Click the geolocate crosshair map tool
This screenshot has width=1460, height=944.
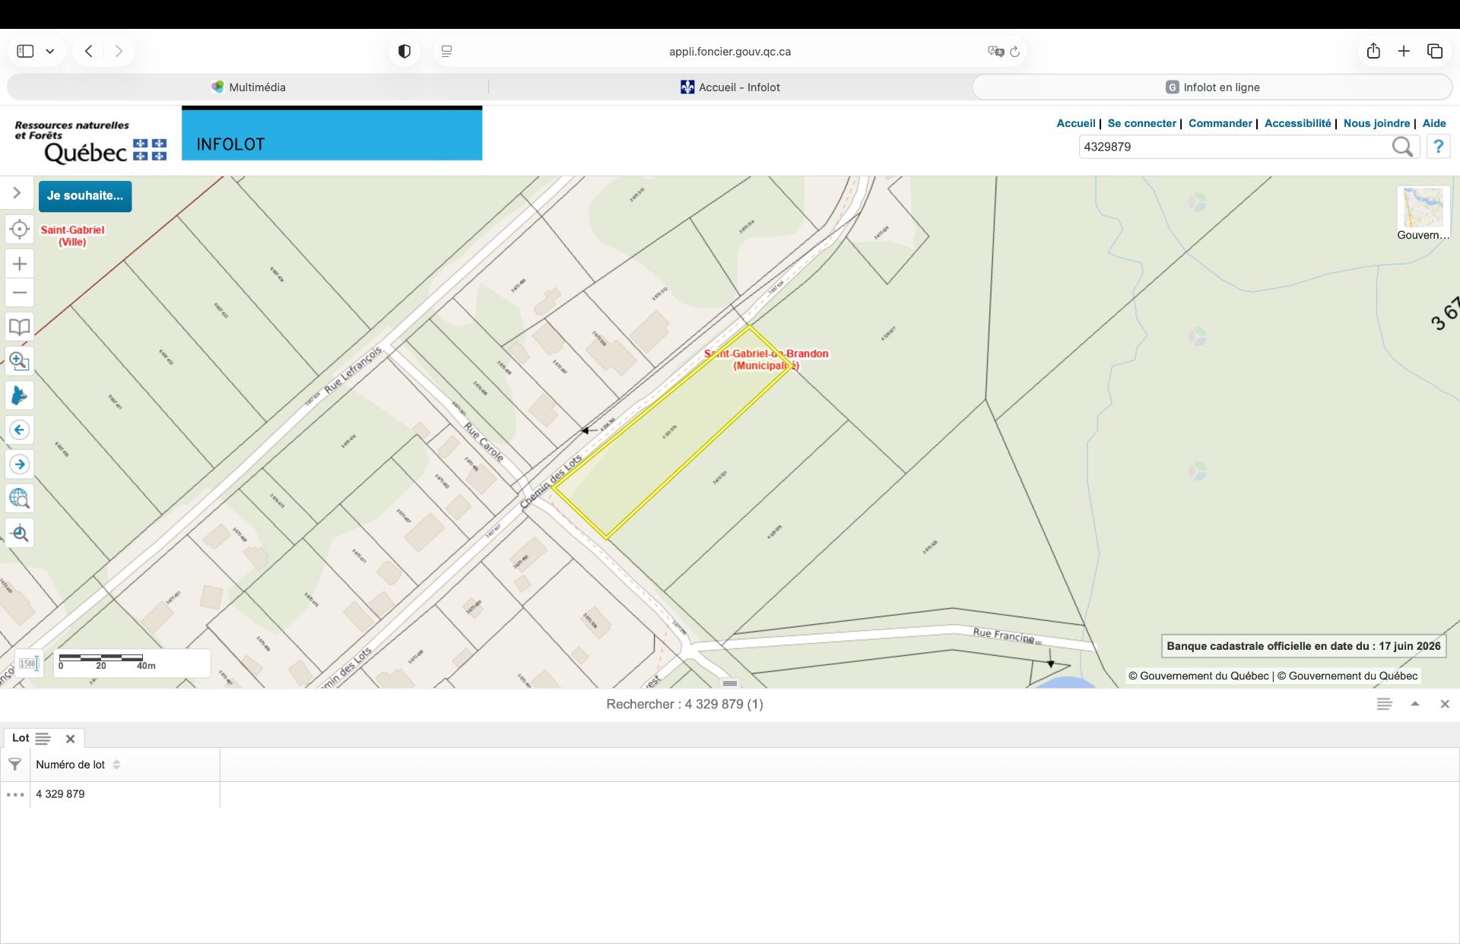coord(20,229)
